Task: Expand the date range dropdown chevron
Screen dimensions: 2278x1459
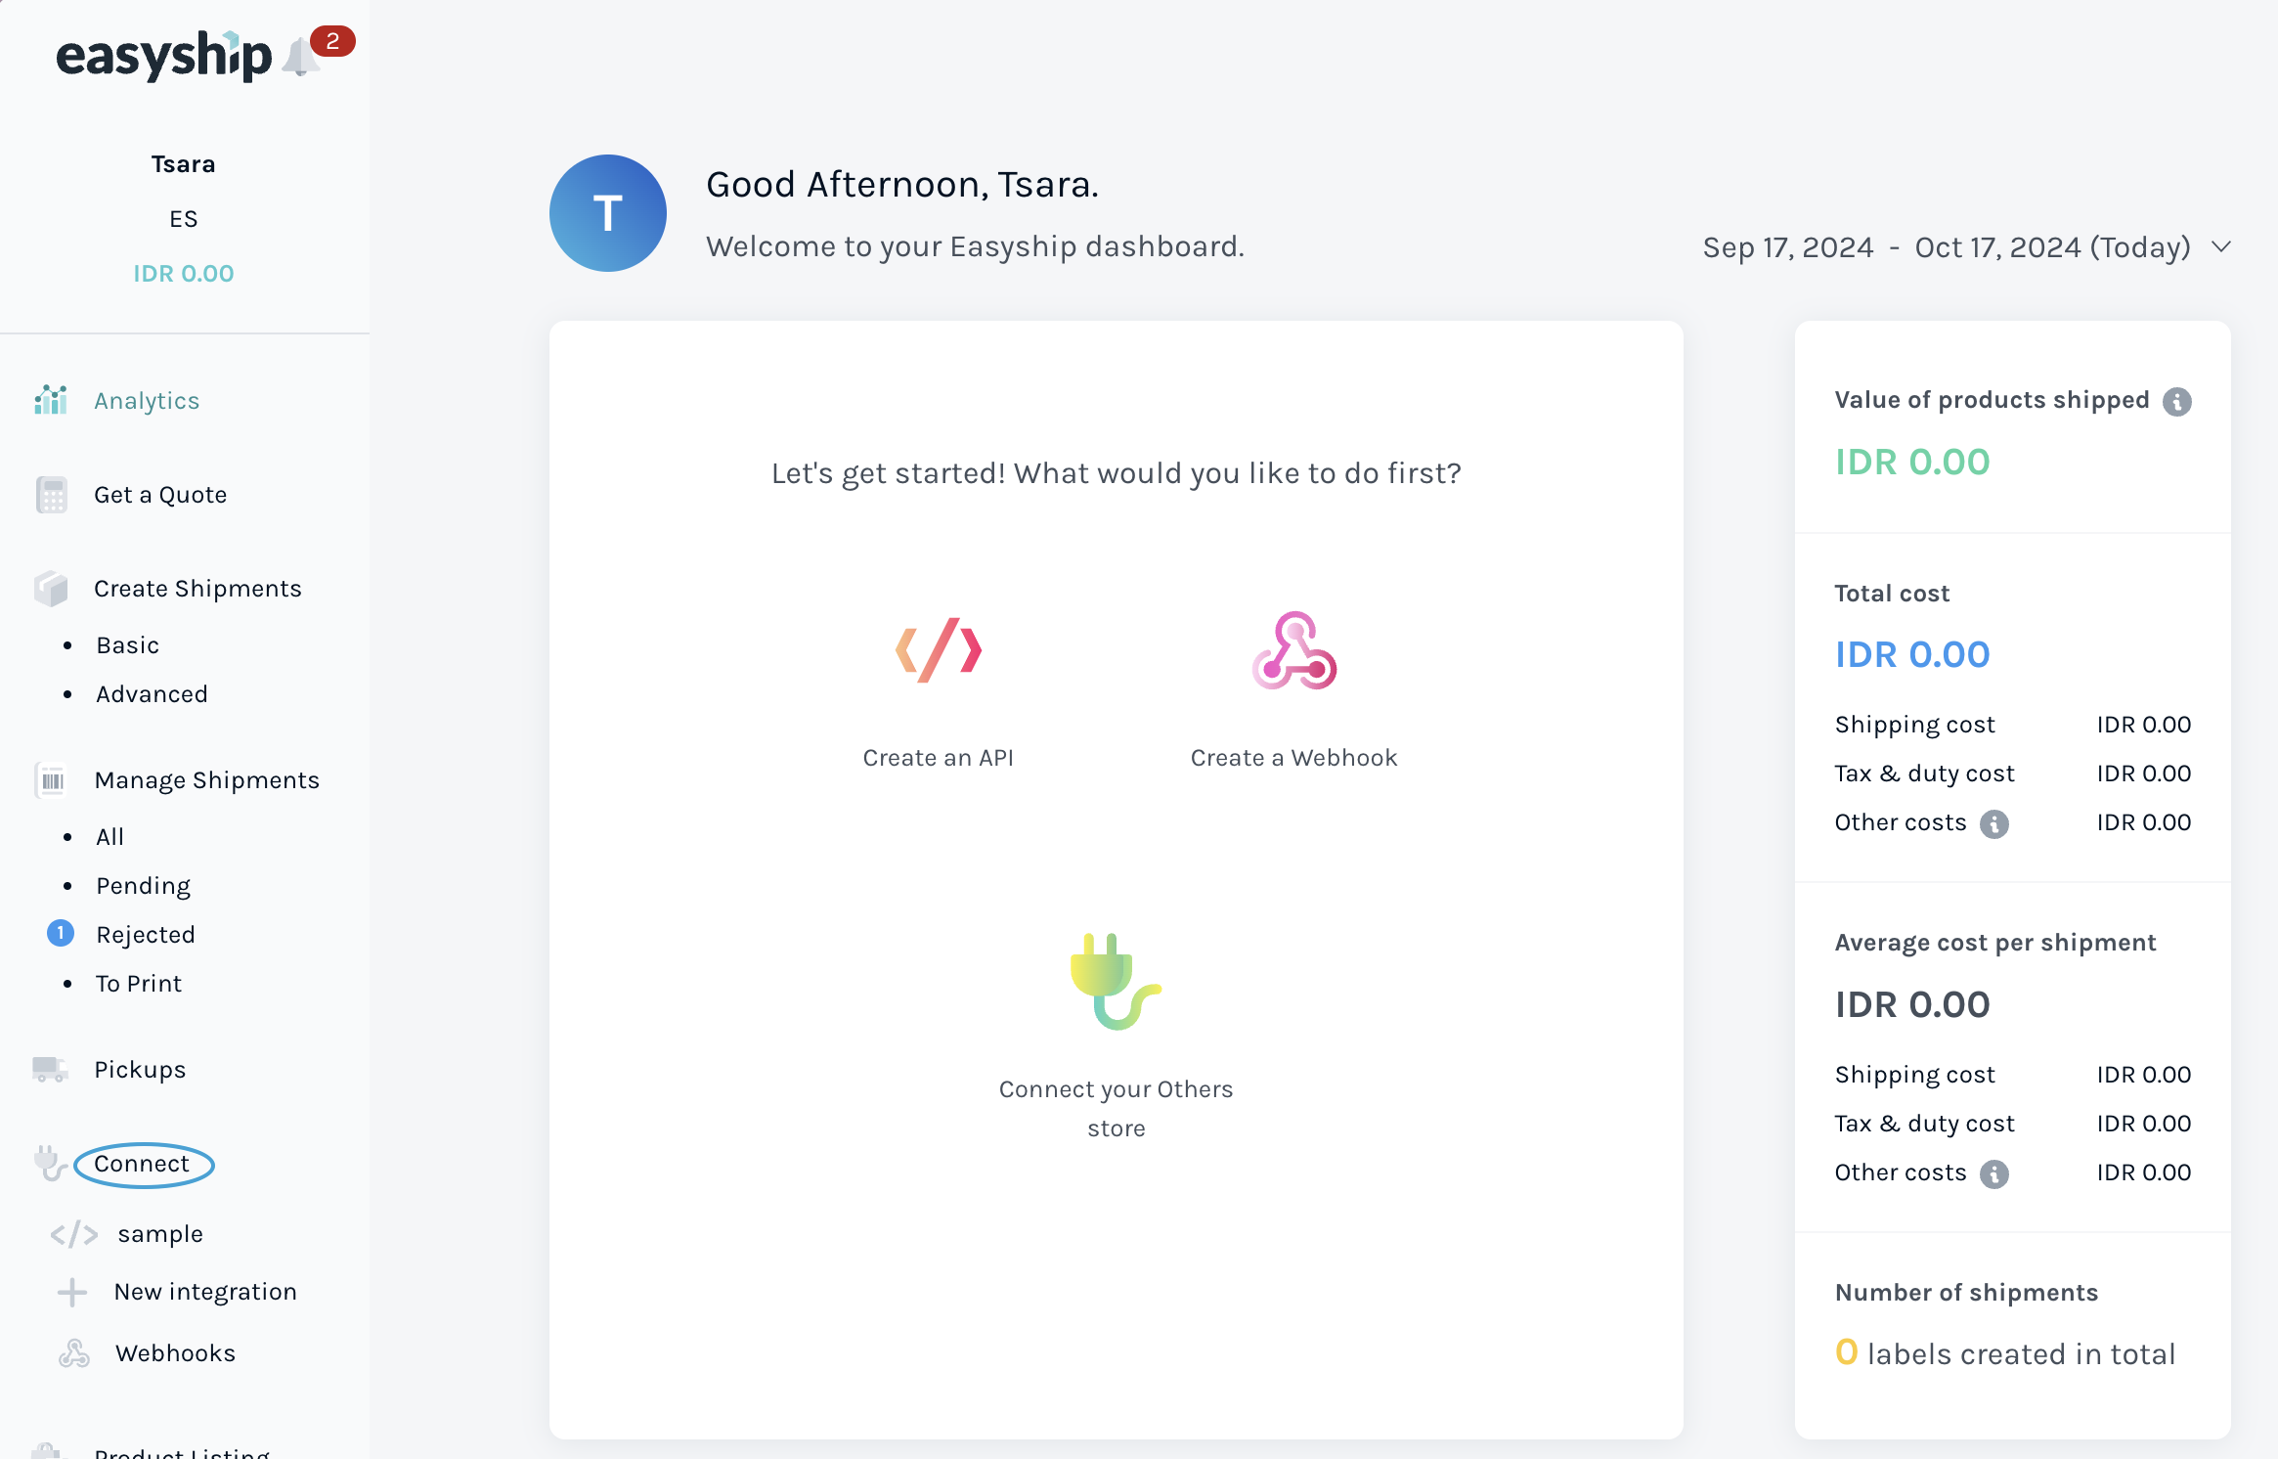Action: coord(2221,246)
